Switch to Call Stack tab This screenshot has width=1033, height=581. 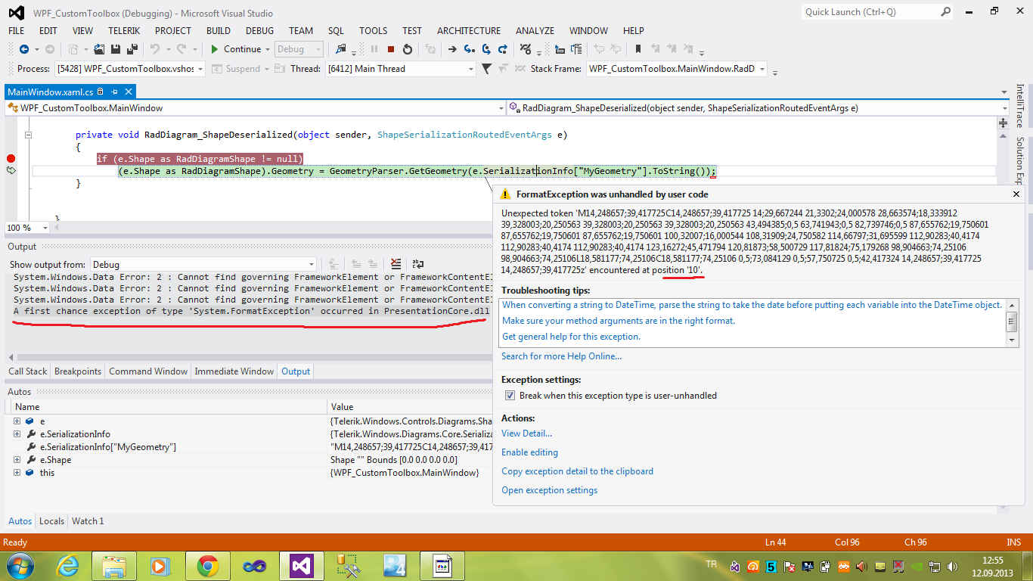27,371
